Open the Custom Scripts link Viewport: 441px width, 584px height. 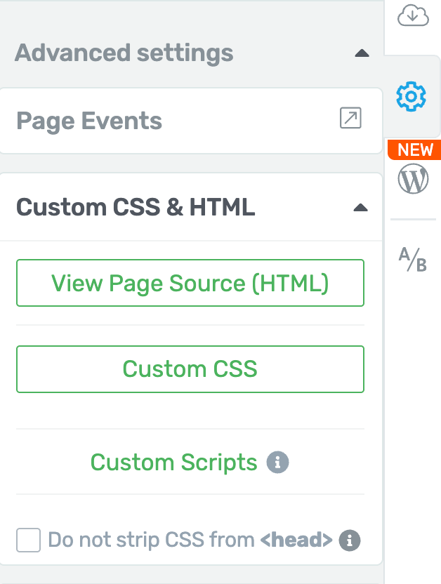tap(174, 462)
